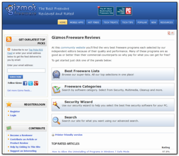Click the small RSS icon beside Subscribe to our

9,49
